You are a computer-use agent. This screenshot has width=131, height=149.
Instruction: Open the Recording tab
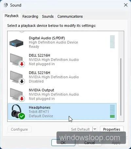[x=30, y=16]
